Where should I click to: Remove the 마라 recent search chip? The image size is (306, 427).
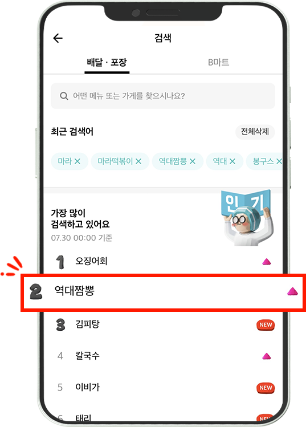[x=77, y=161]
